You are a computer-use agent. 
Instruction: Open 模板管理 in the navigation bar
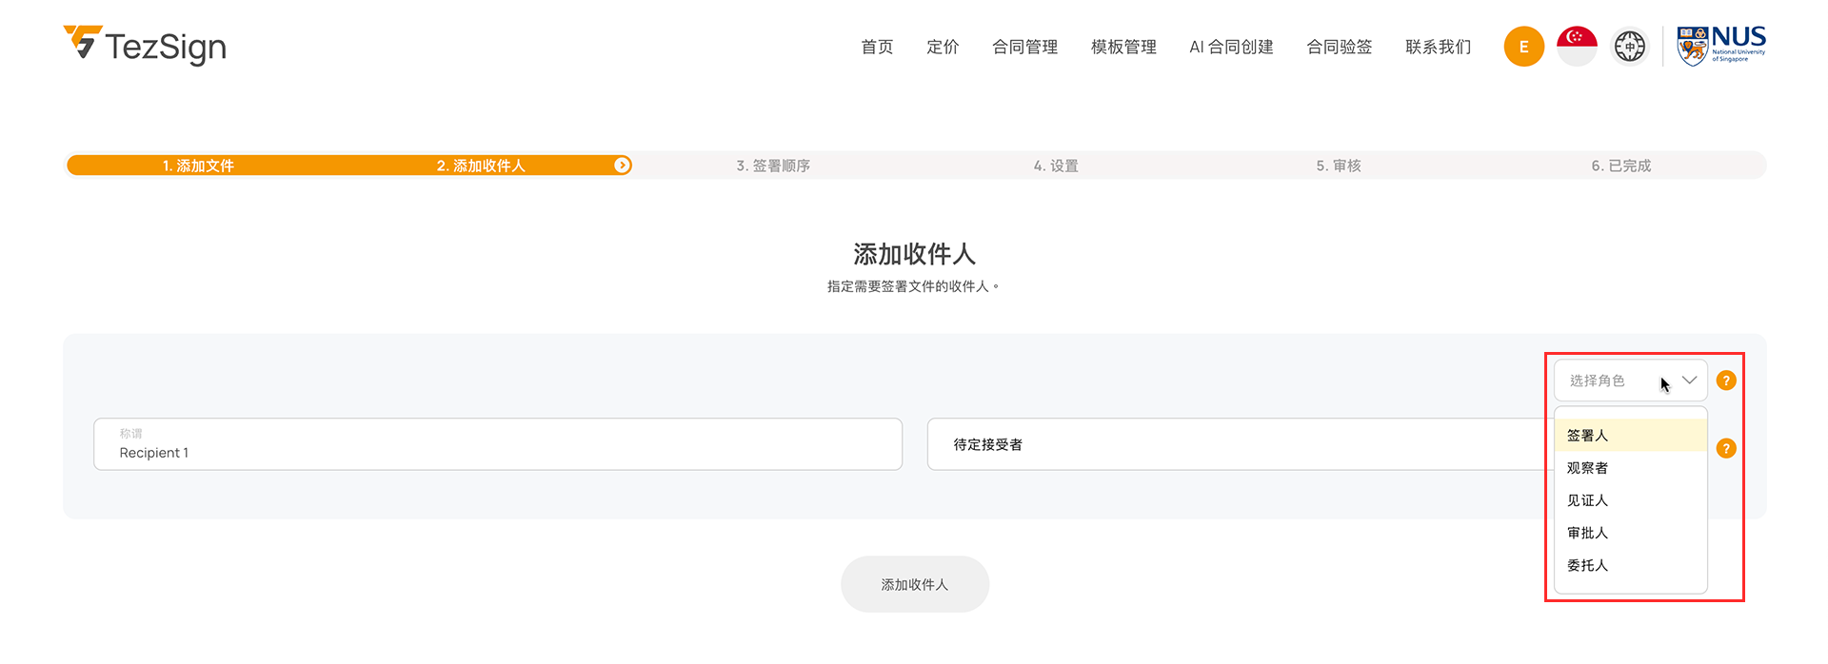1123,47
